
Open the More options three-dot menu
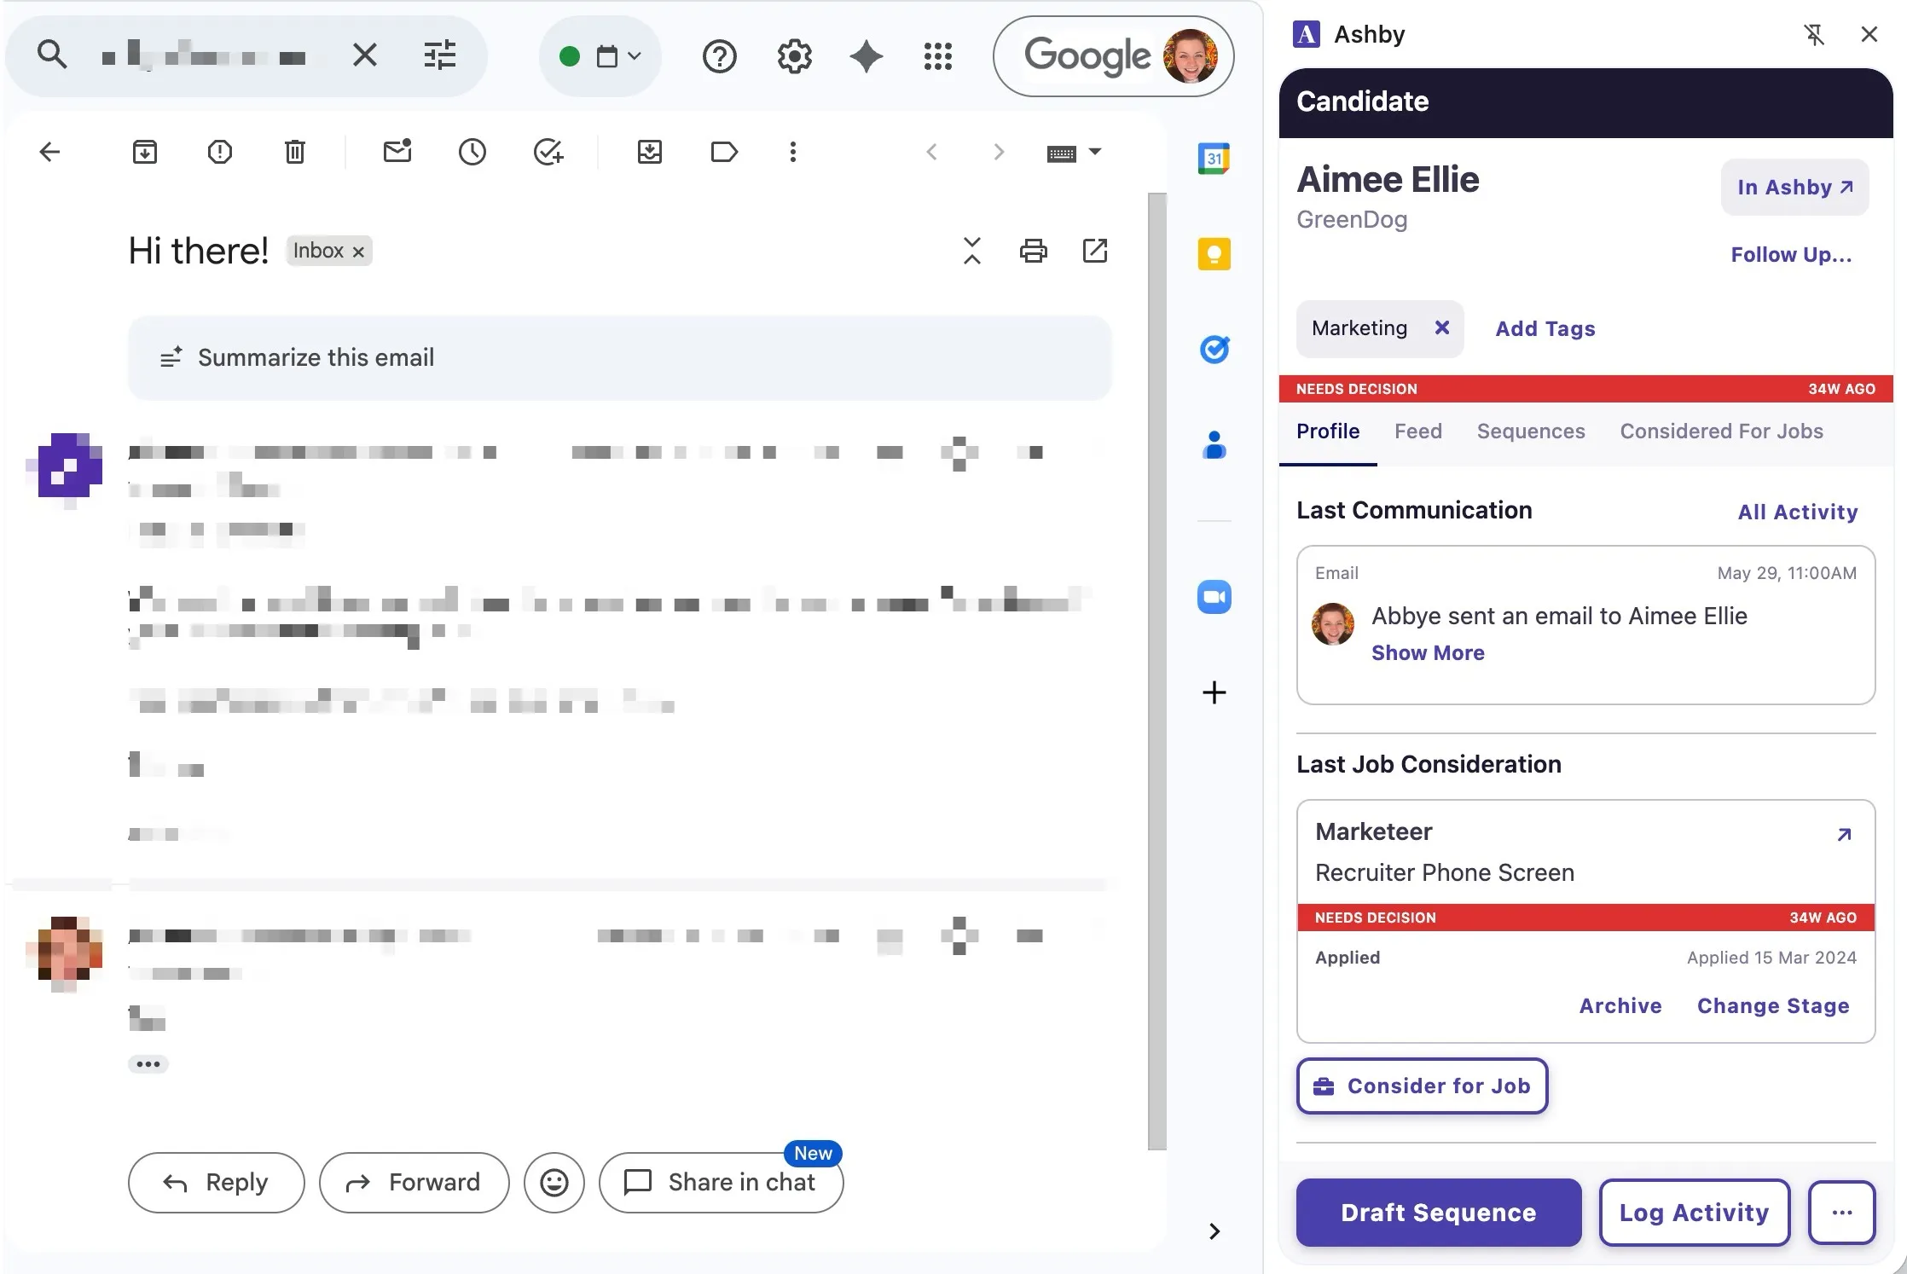[x=793, y=152]
